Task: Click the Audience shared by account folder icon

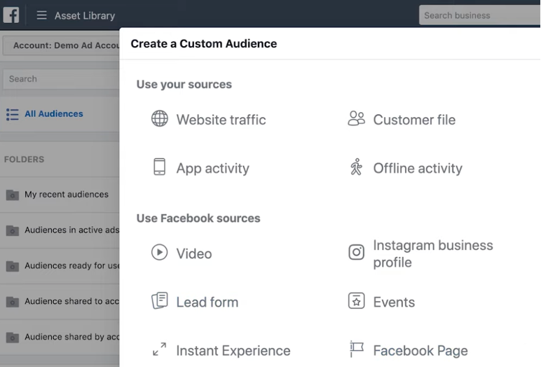Action: pos(13,338)
